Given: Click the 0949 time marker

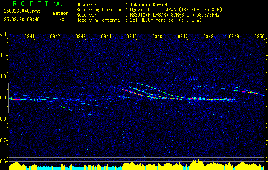Looking at the screenshot, I should pyautogui.click(x=234, y=37).
